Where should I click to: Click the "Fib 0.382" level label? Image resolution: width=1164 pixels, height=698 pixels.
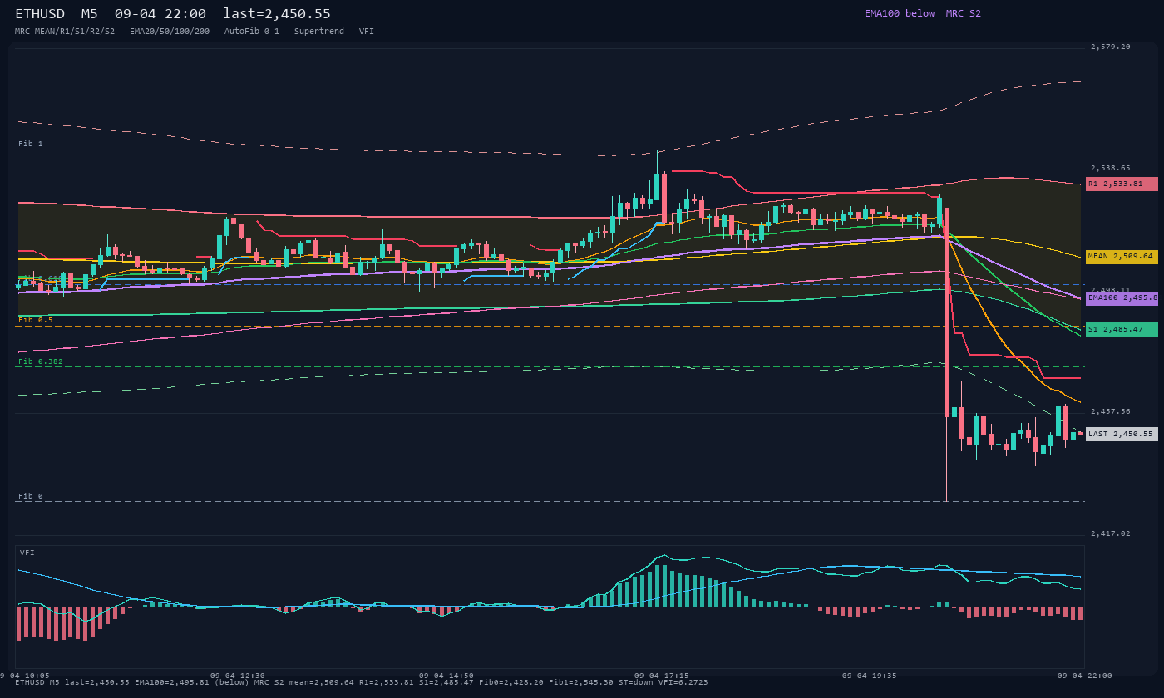[41, 361]
